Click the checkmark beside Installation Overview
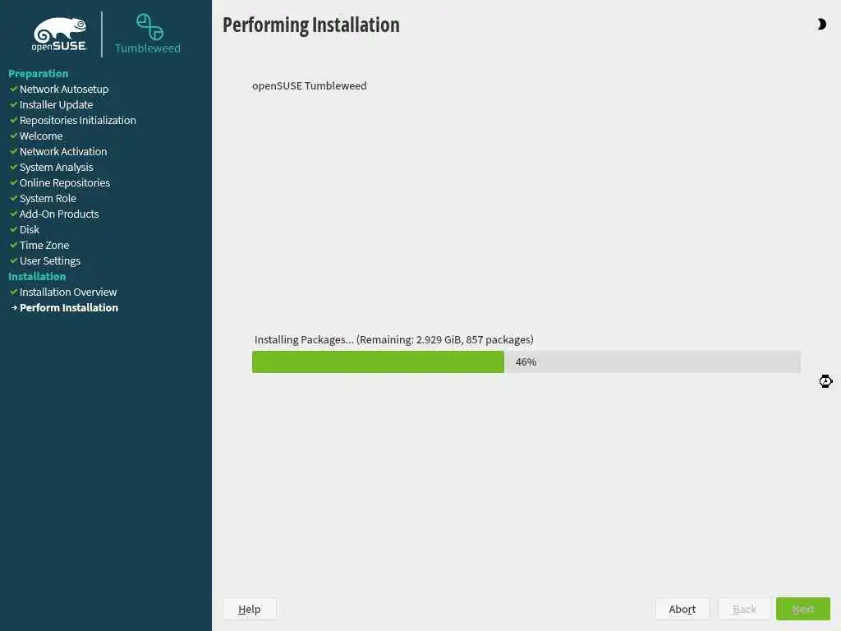 [13, 292]
